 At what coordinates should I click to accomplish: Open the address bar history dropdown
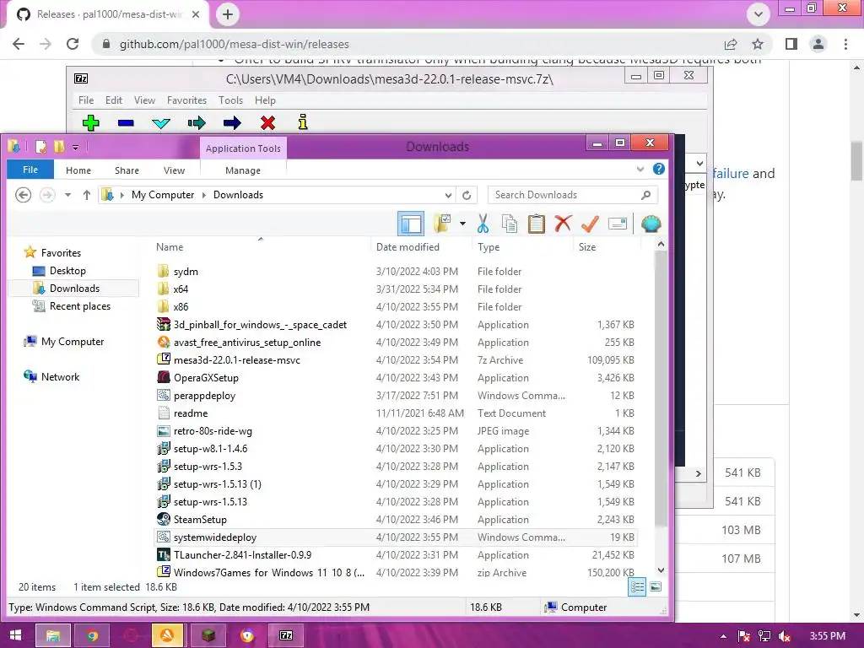[448, 195]
